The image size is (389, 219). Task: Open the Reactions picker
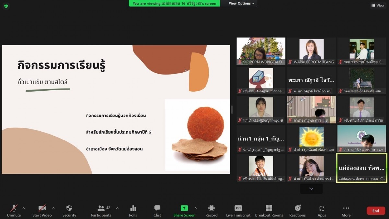[298, 211]
